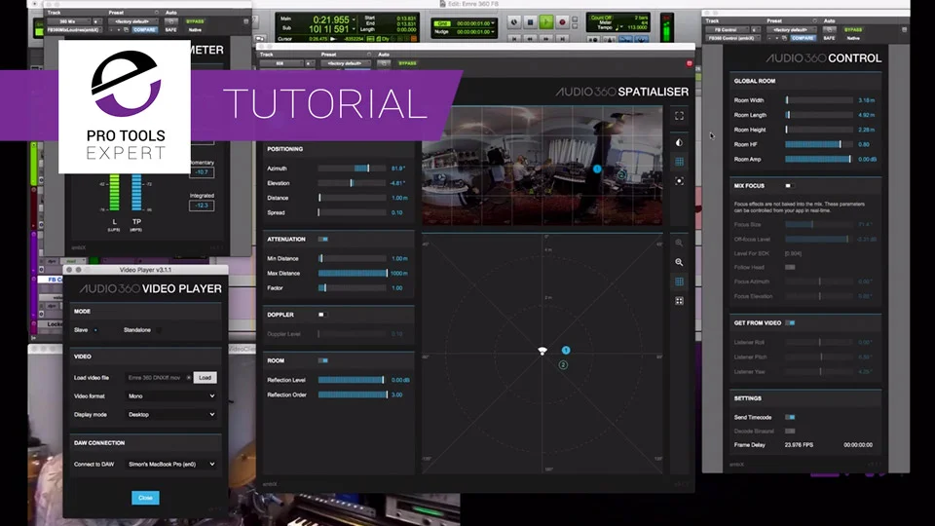Click the Elevation slider
This screenshot has width=935, height=526.
pos(352,183)
